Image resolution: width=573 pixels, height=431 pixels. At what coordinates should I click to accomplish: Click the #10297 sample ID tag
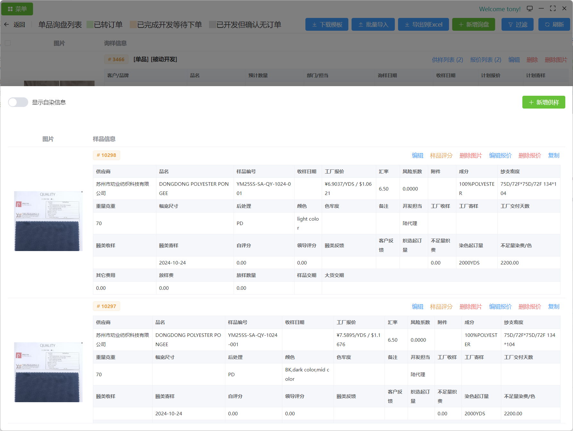point(106,306)
